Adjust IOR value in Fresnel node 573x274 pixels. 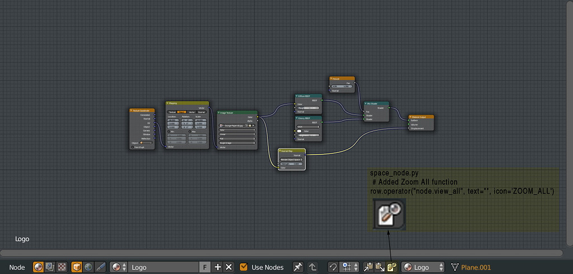pos(342,86)
